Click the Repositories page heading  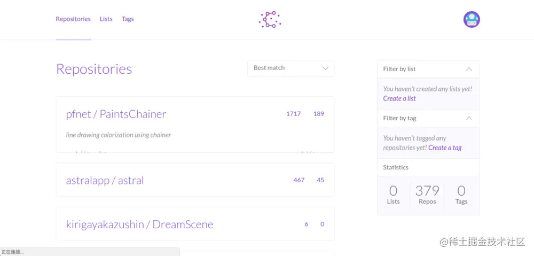click(94, 69)
